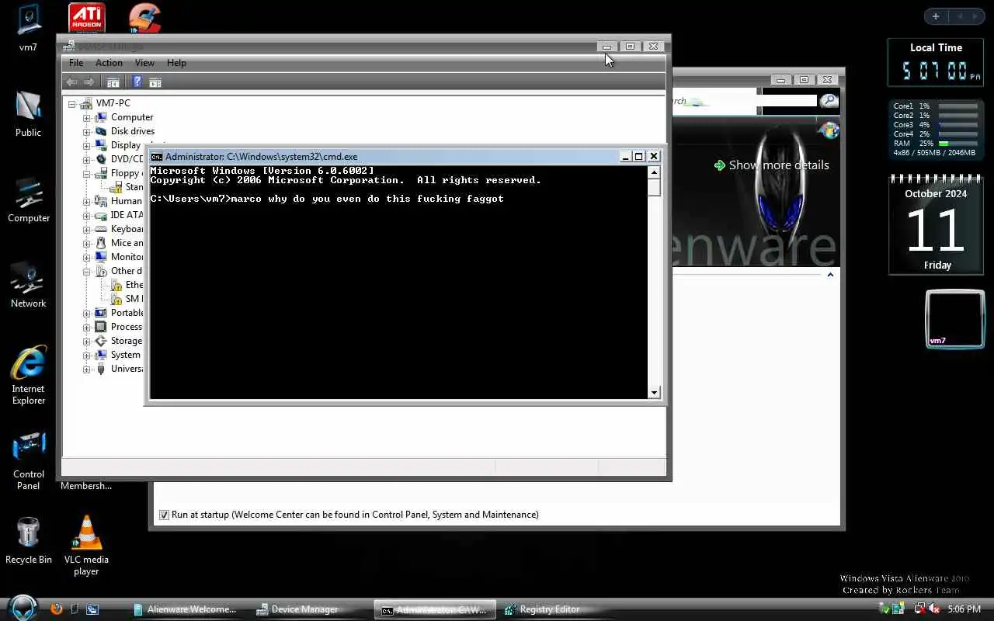Click the Back arrow in Device Manager toolbar
This screenshot has width=994, height=621.
click(x=71, y=82)
